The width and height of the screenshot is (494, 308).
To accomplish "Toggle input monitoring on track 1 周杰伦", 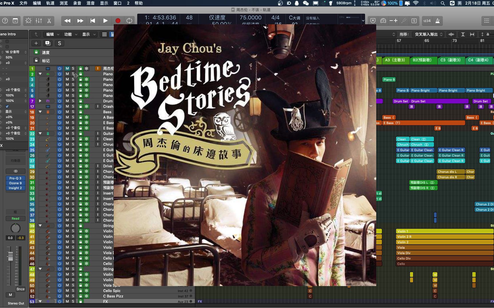I will pyautogui.click(x=98, y=68).
